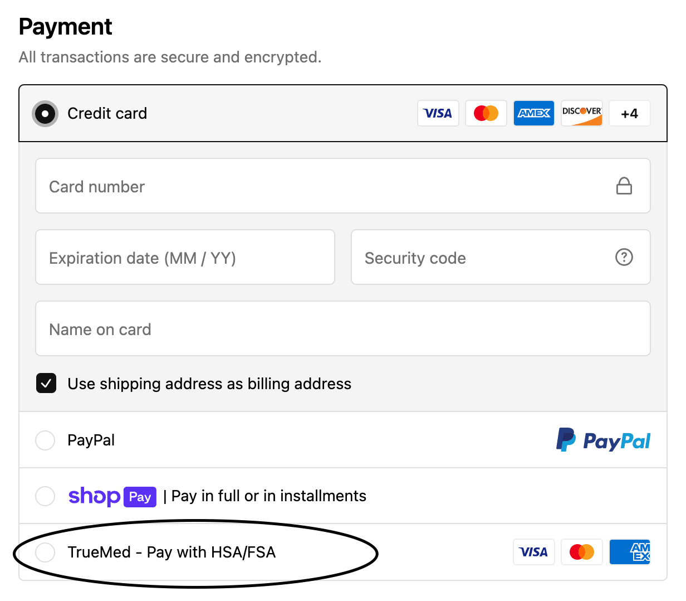Click the Expiration date field

coord(185,258)
